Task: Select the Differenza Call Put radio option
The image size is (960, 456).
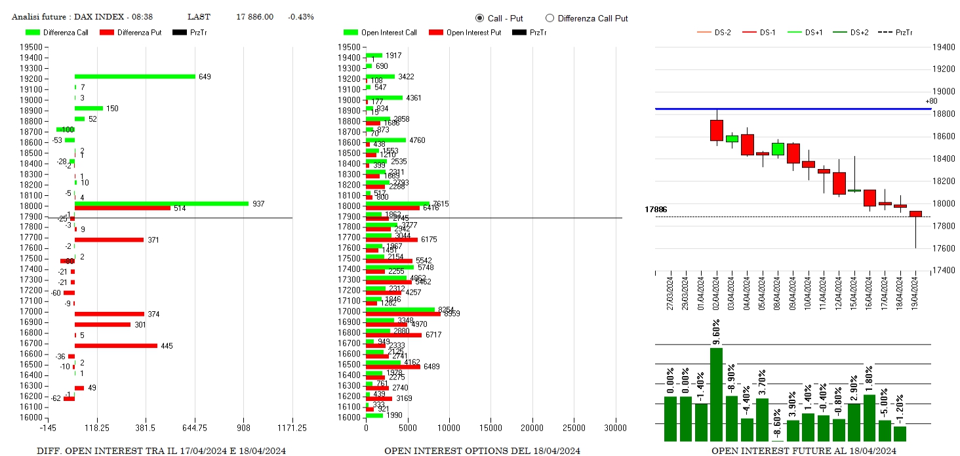Action: click(550, 18)
